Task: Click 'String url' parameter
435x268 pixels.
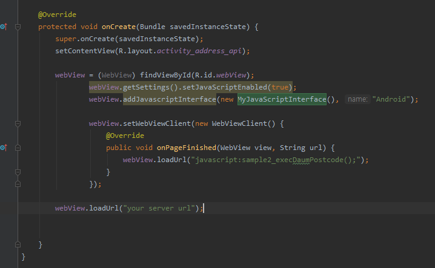Action: 301,148
